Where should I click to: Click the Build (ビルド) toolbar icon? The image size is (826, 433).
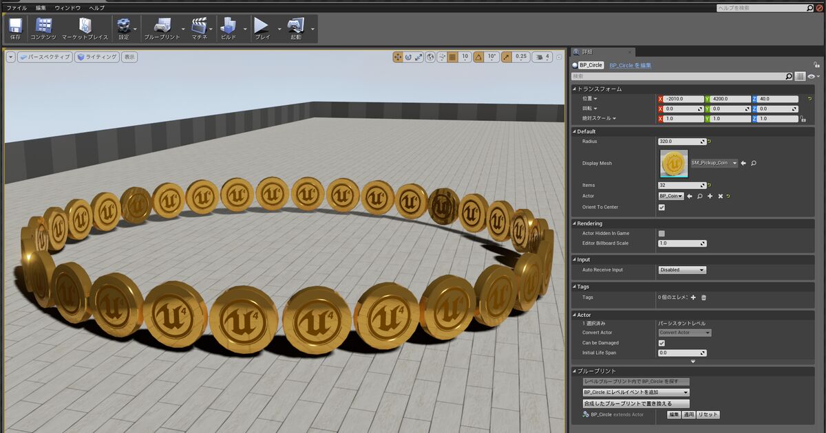pos(228,27)
